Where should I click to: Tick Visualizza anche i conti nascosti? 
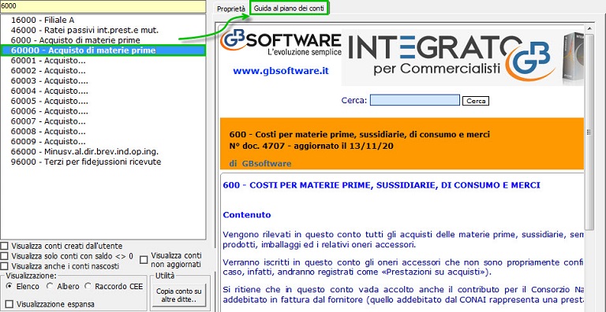pyautogui.click(x=4, y=266)
